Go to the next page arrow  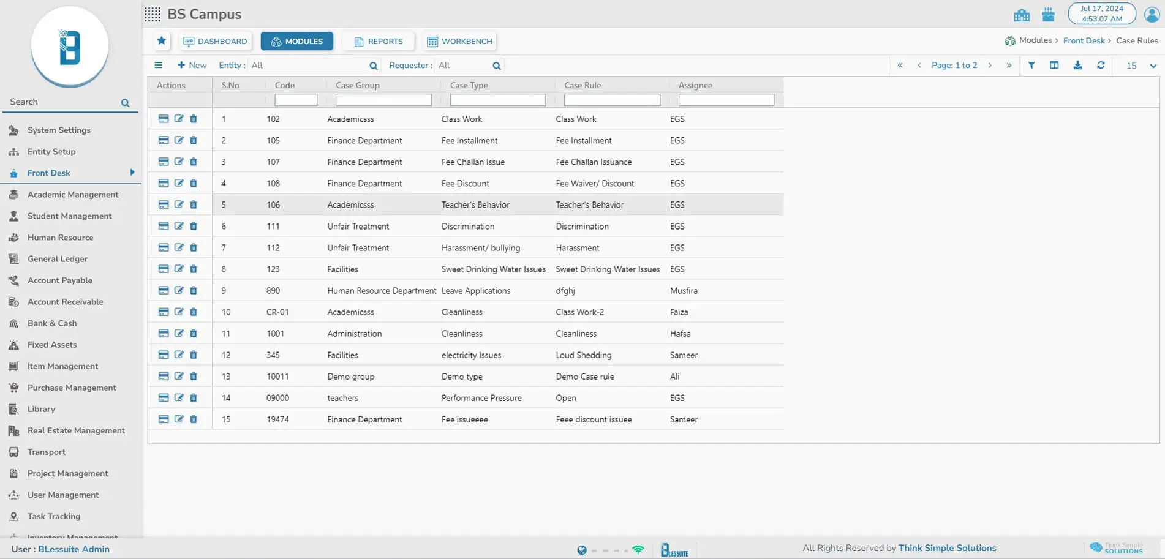(x=990, y=66)
